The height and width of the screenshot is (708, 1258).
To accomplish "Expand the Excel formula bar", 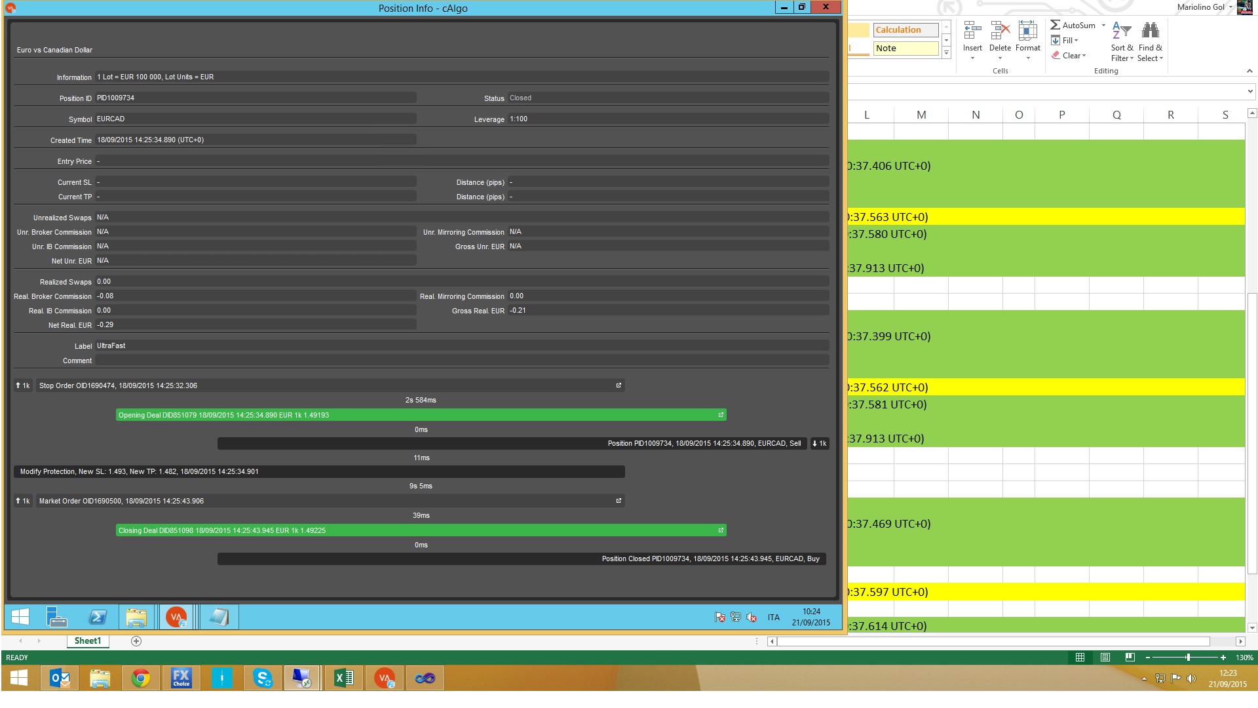I will pos(1250,92).
